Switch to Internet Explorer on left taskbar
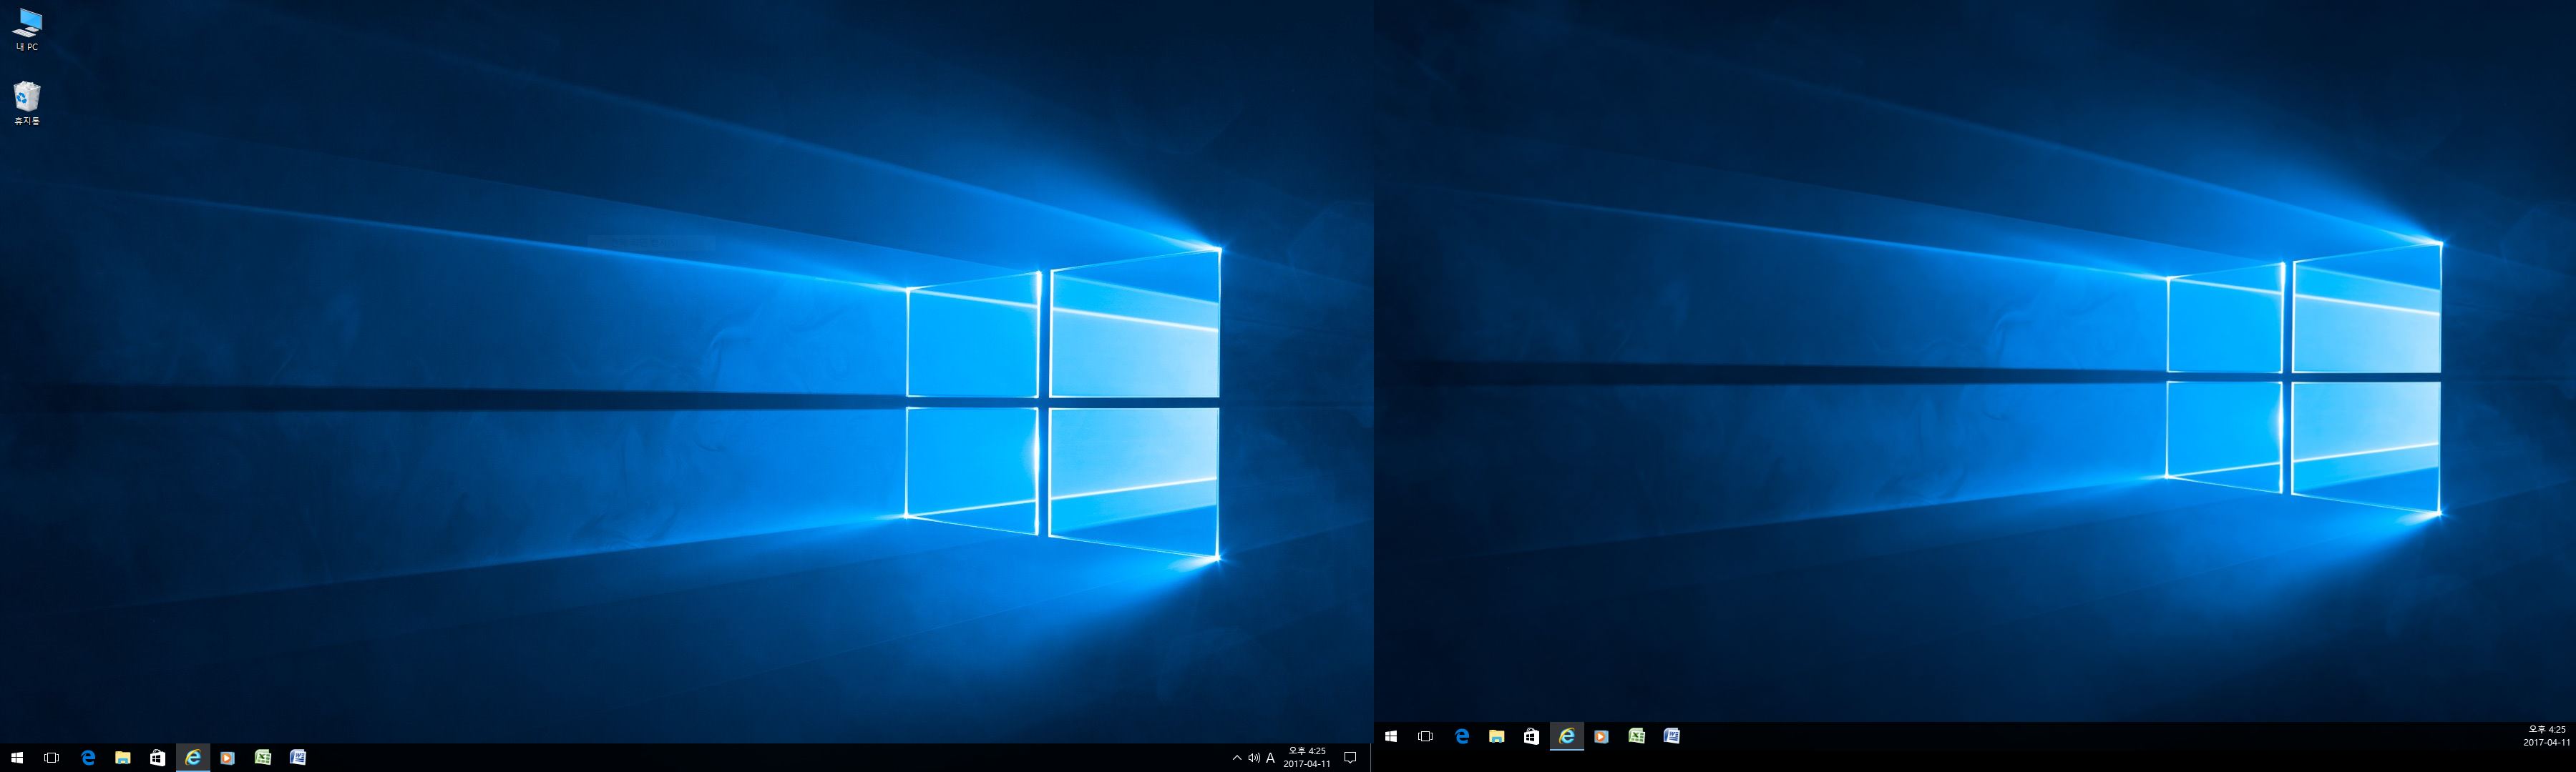 (x=193, y=758)
